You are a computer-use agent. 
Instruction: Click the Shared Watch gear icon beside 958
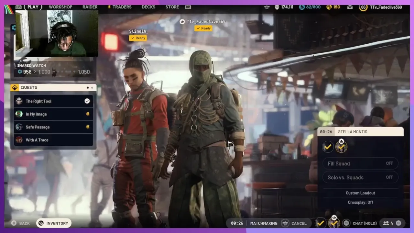pyautogui.click(x=20, y=72)
